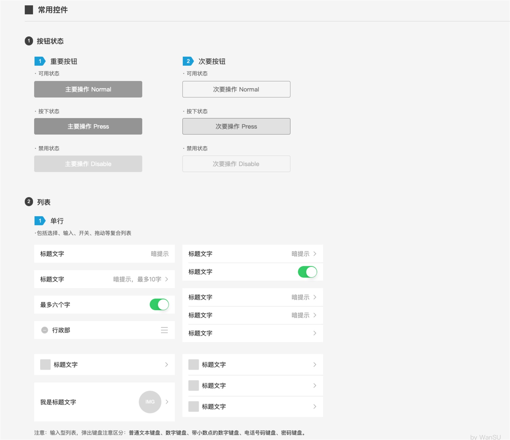The image size is (510, 440).
Task: Click the black square icon beside 常用控件
Action: pos(29,10)
